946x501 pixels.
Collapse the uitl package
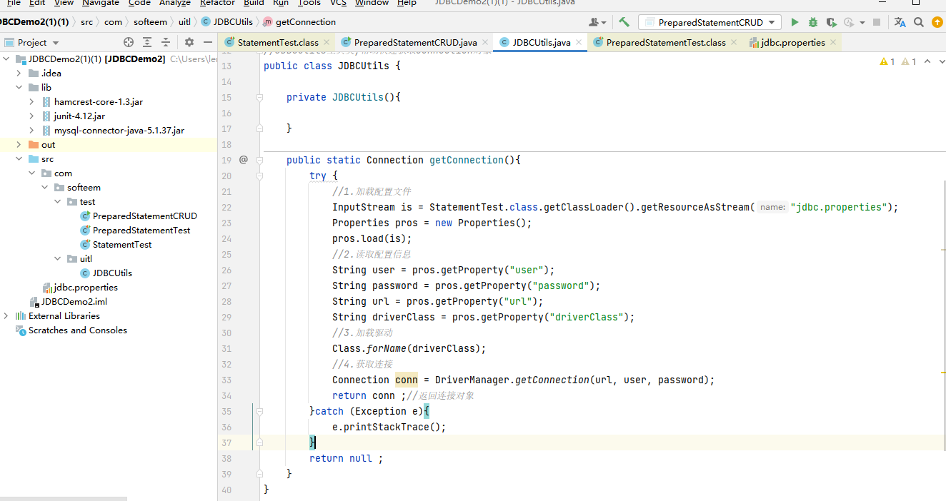click(58, 258)
